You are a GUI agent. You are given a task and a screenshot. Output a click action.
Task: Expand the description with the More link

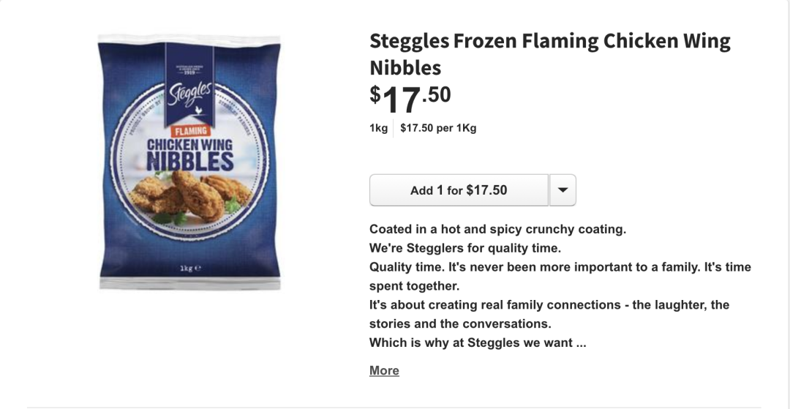[384, 371]
